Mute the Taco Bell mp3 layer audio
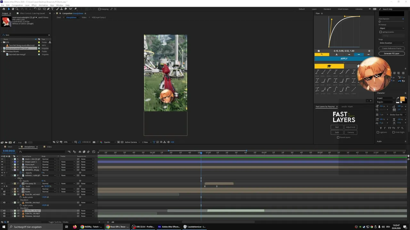 tap(4, 194)
